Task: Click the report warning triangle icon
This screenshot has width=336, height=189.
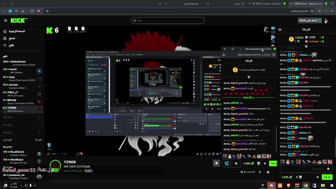Action: click(268, 172)
